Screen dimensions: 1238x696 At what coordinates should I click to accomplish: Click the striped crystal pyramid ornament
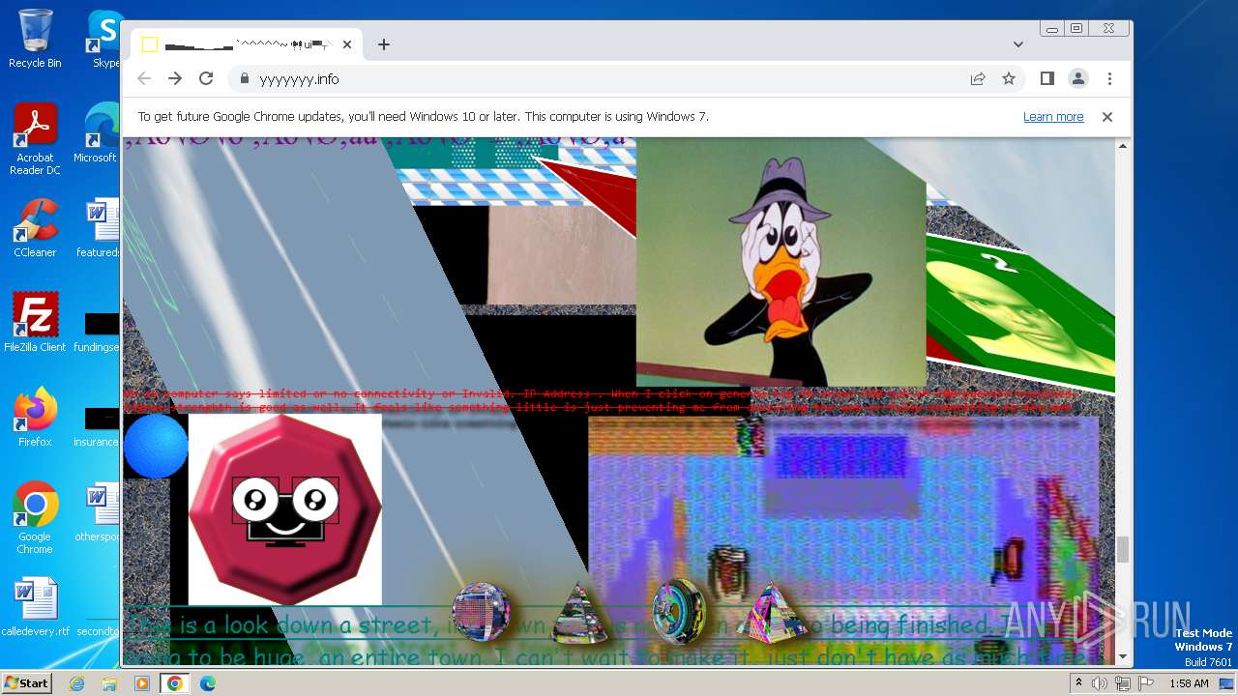(x=578, y=613)
